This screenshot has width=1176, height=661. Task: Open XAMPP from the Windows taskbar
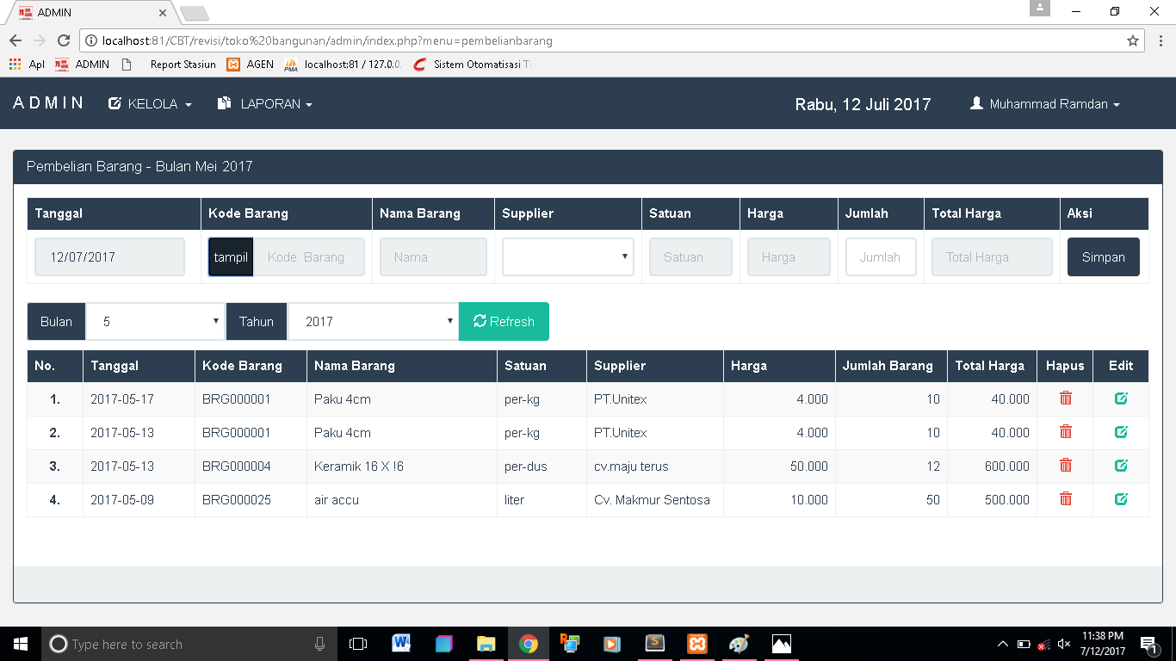pyautogui.click(x=697, y=644)
